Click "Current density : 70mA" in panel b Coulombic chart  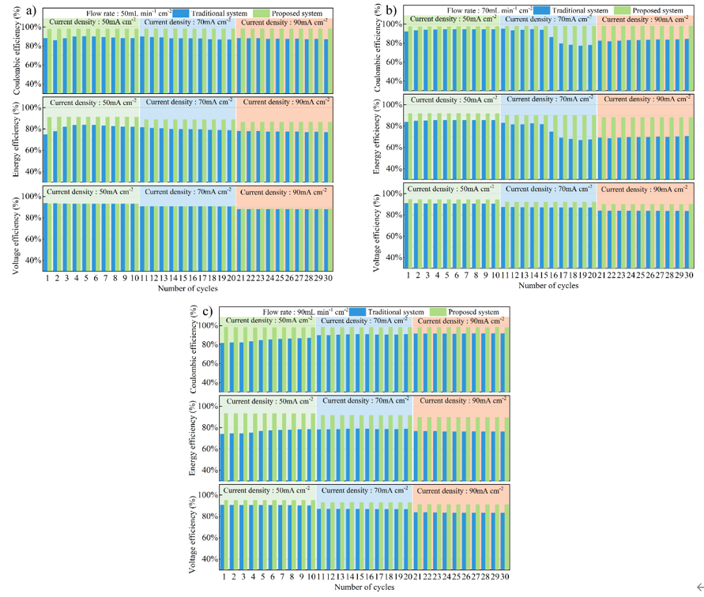[x=548, y=19]
